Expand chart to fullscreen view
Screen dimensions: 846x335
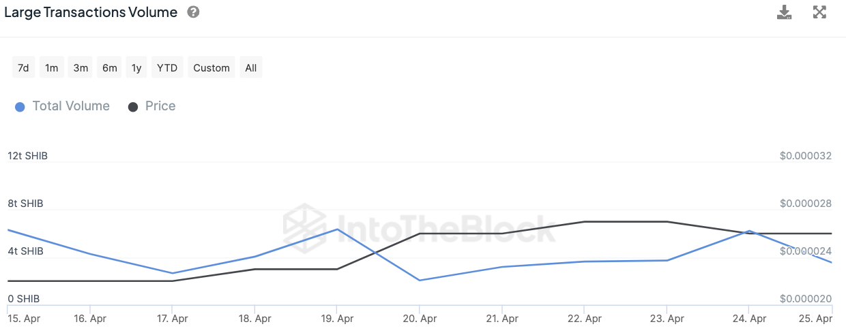[x=820, y=12]
